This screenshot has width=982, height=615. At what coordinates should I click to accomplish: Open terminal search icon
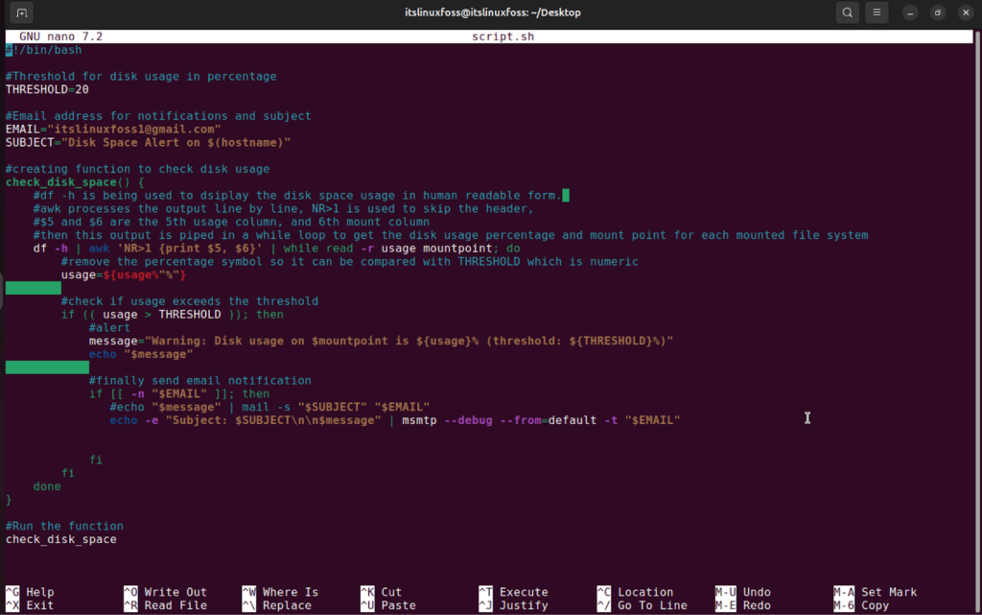tap(847, 12)
